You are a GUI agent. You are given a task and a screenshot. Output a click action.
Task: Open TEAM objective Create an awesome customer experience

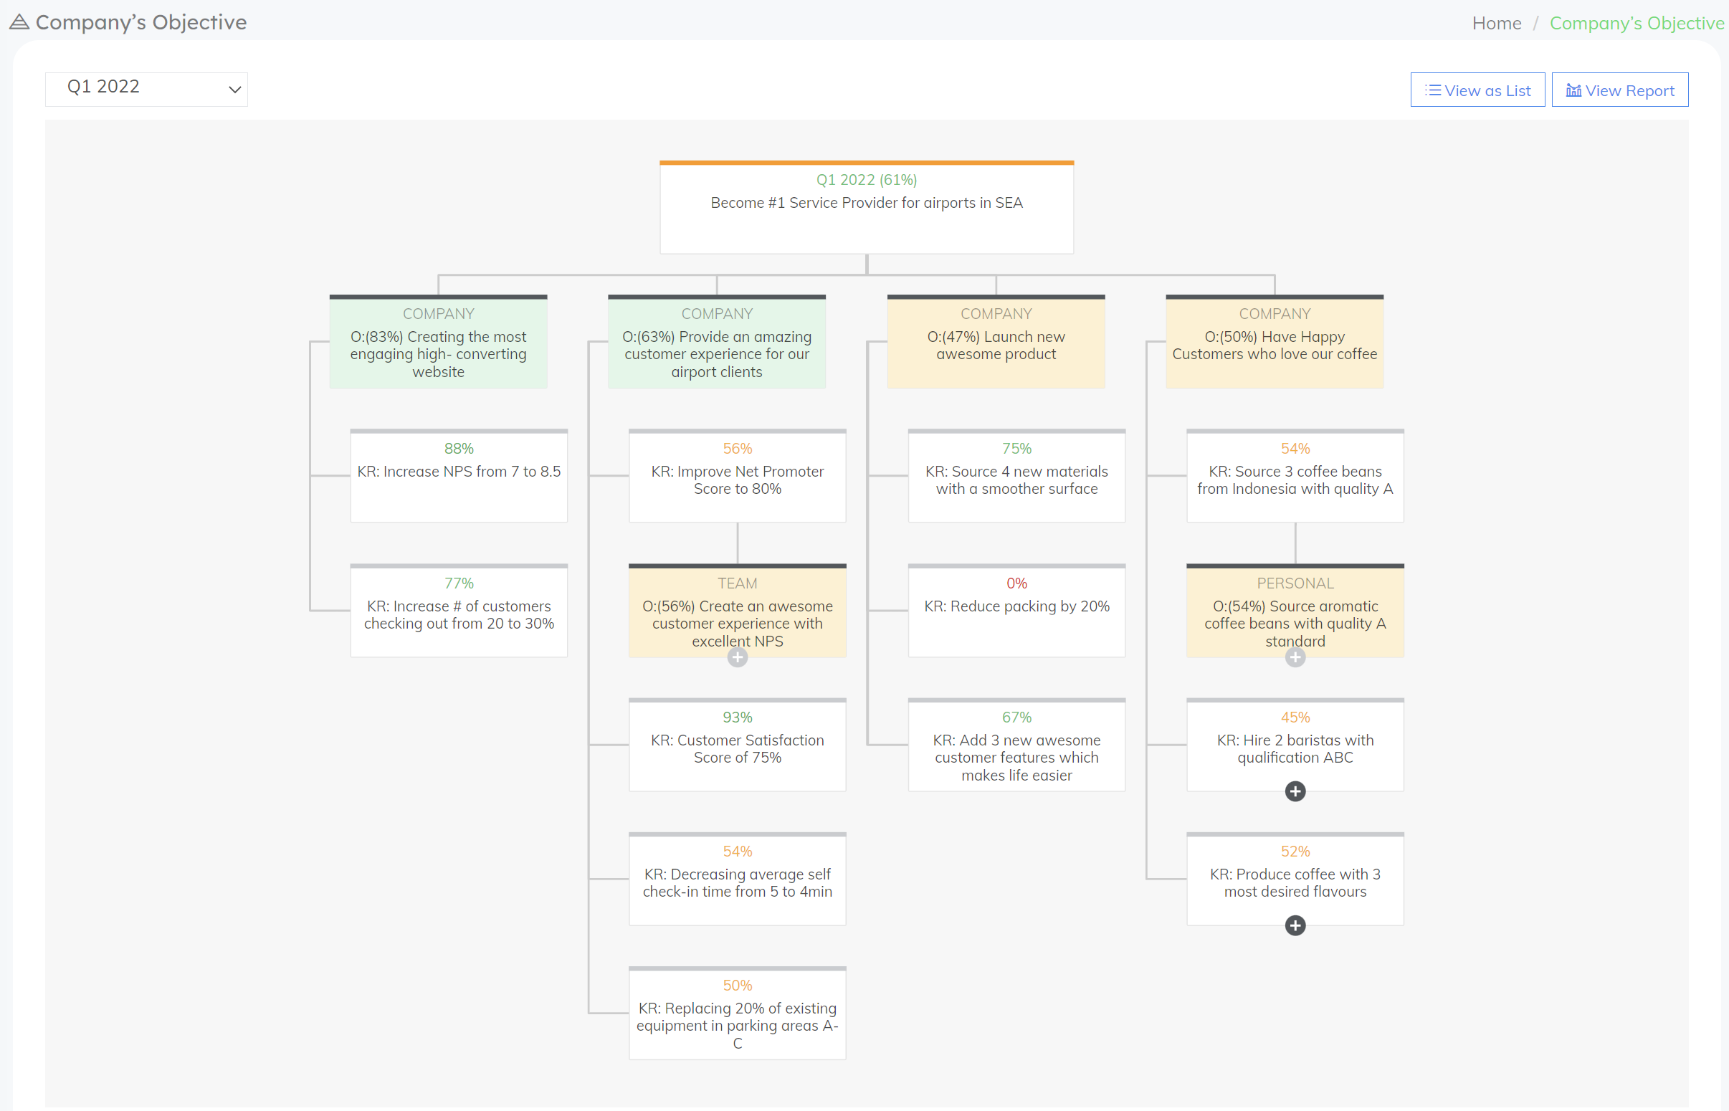[737, 610]
